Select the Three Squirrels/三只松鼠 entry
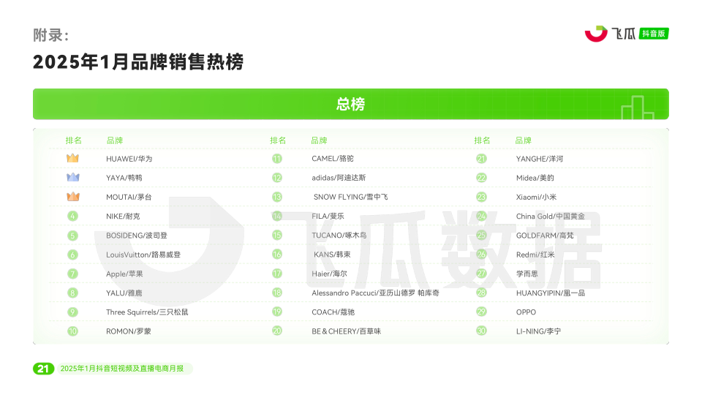 (x=147, y=312)
